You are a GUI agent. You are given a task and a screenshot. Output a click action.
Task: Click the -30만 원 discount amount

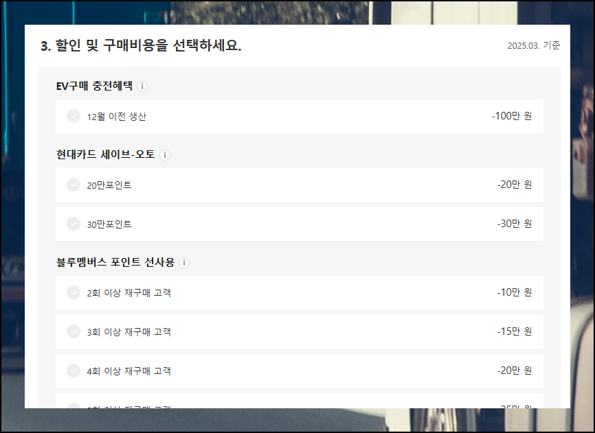[515, 224]
